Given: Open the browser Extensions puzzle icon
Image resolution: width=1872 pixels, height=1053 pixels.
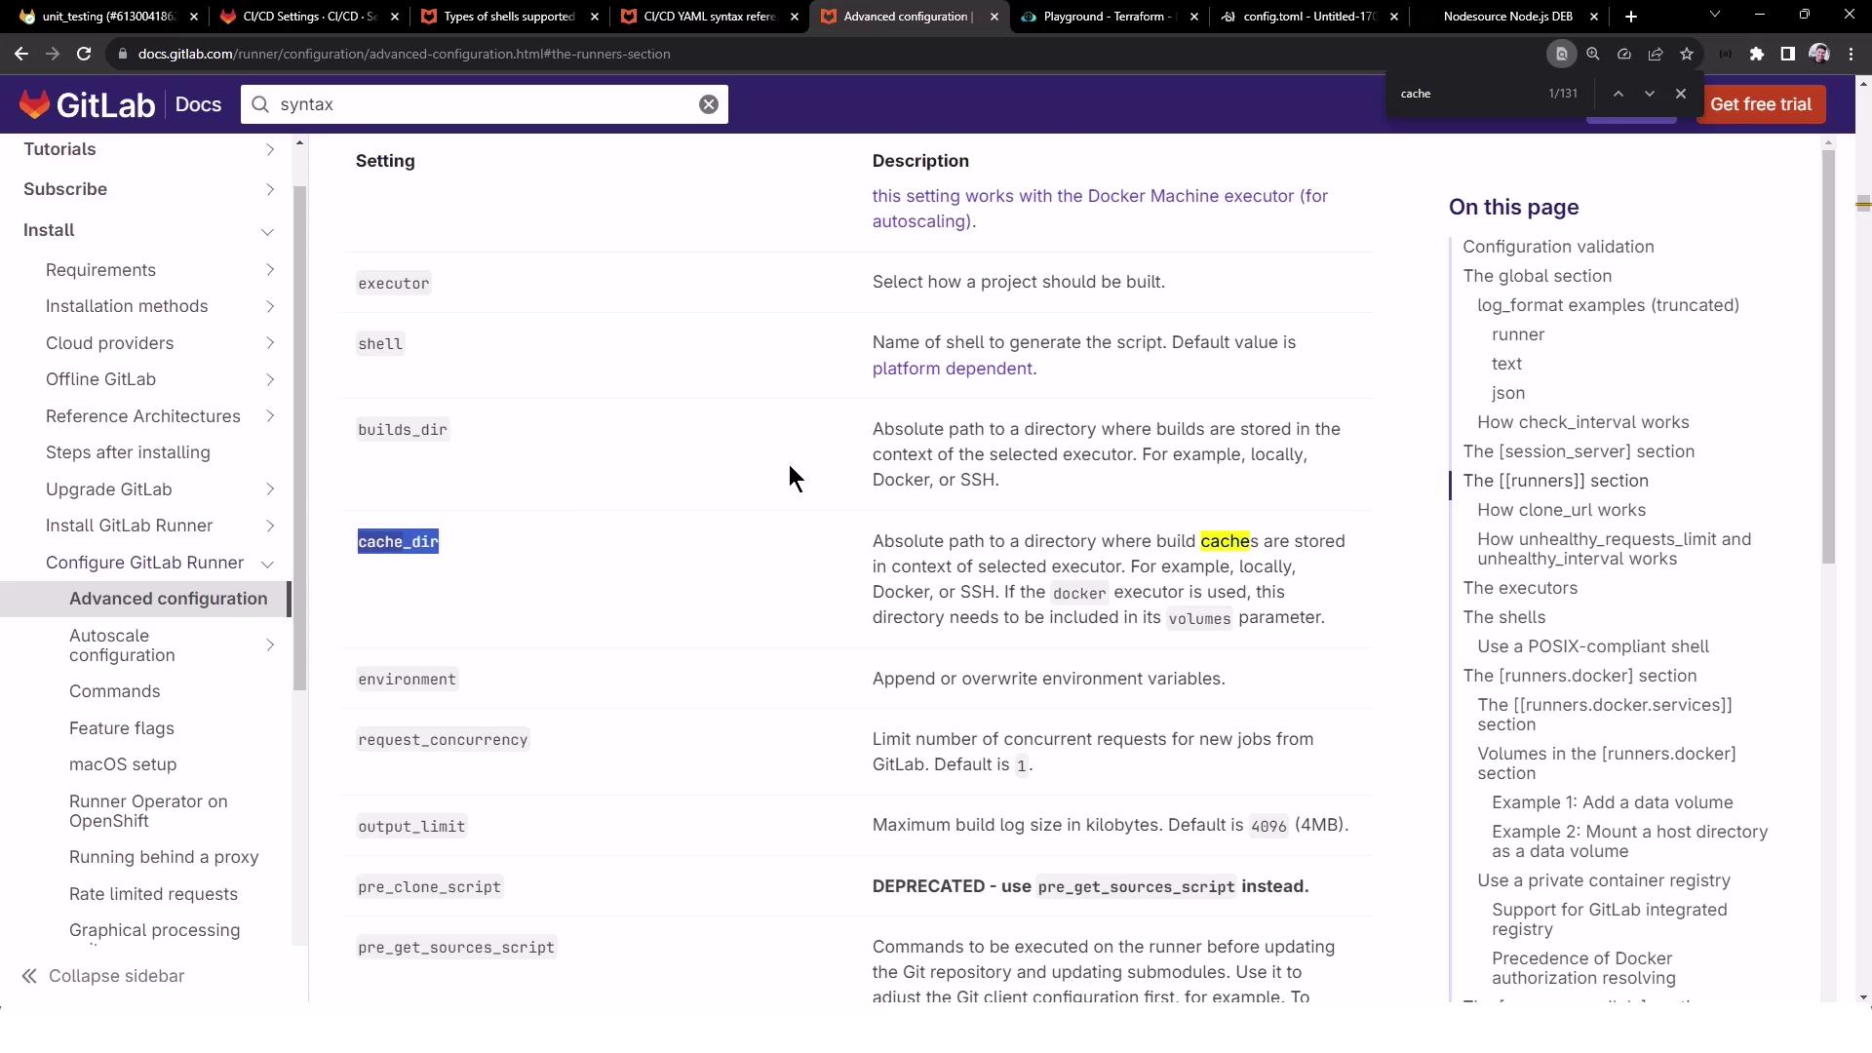Looking at the screenshot, I should click(1757, 55).
